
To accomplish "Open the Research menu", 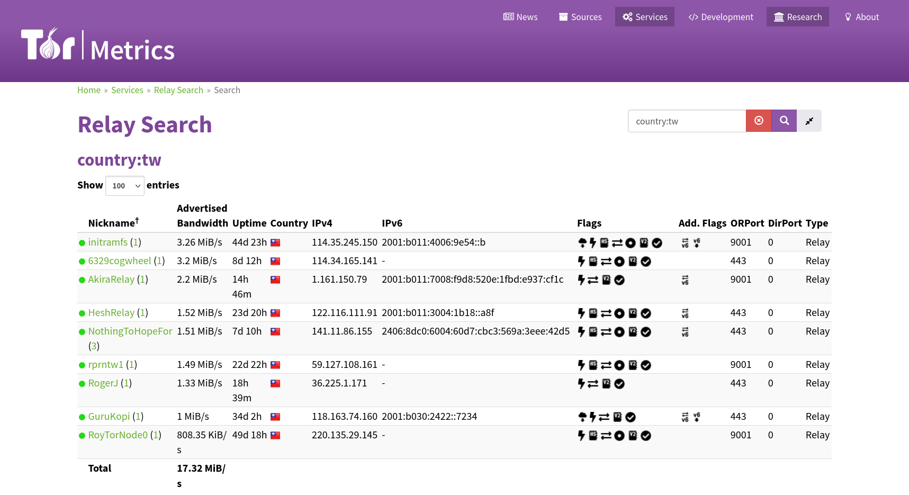I will tap(798, 17).
